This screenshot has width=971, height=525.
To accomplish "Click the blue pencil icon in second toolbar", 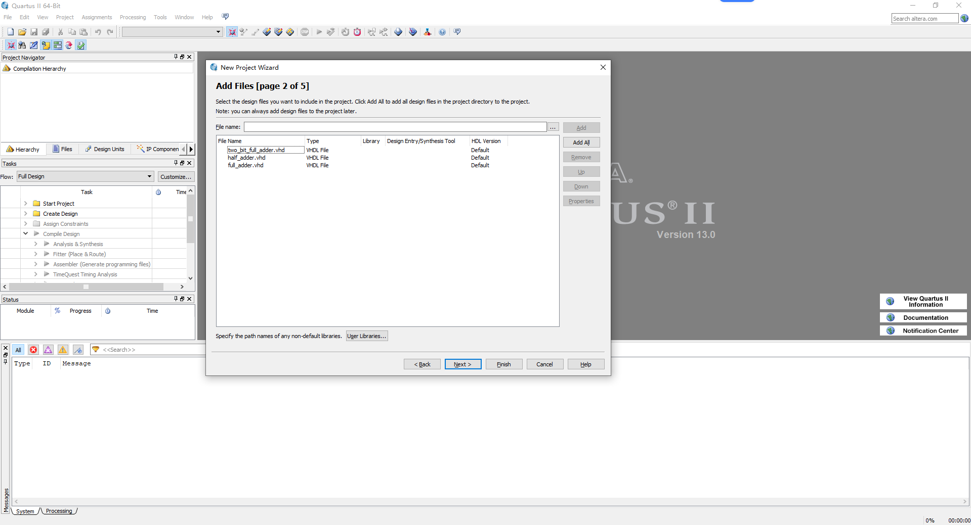I will click(34, 45).
